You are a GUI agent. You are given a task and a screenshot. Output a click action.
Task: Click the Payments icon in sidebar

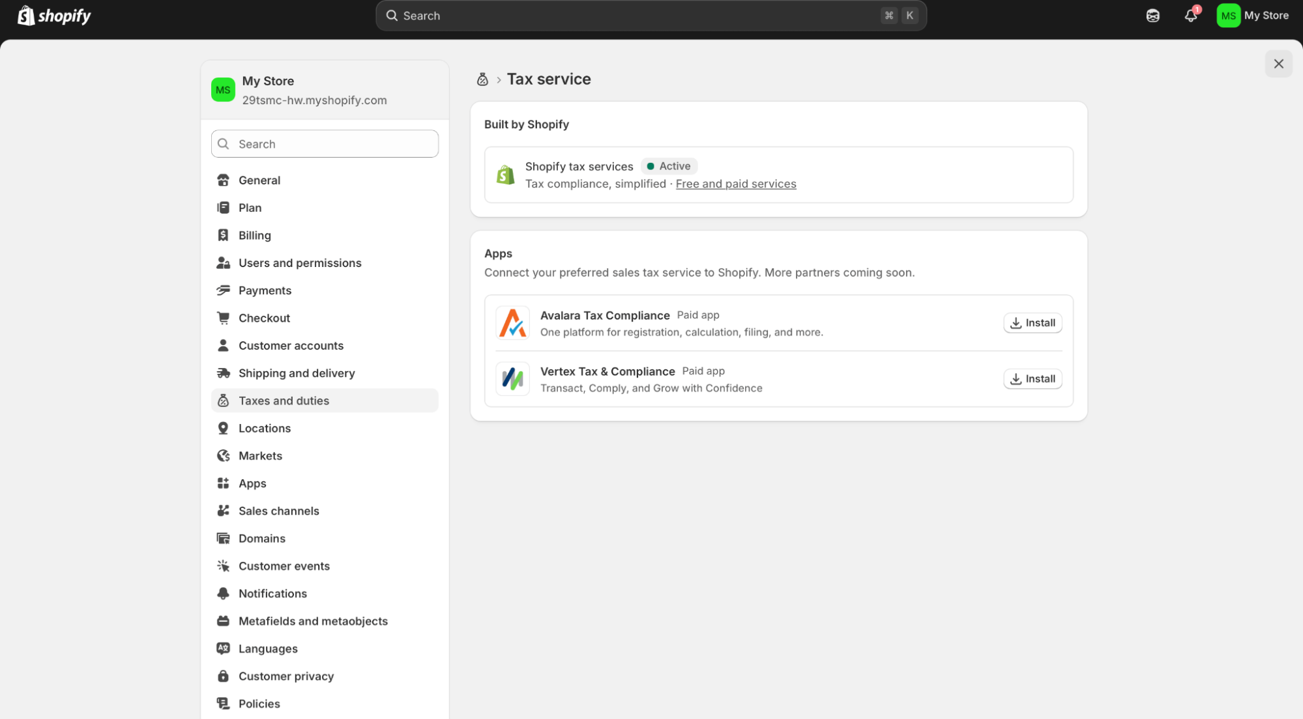click(223, 290)
